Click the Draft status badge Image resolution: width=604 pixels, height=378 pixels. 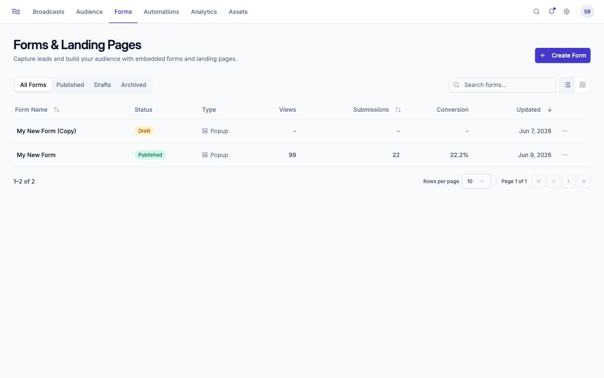point(144,131)
